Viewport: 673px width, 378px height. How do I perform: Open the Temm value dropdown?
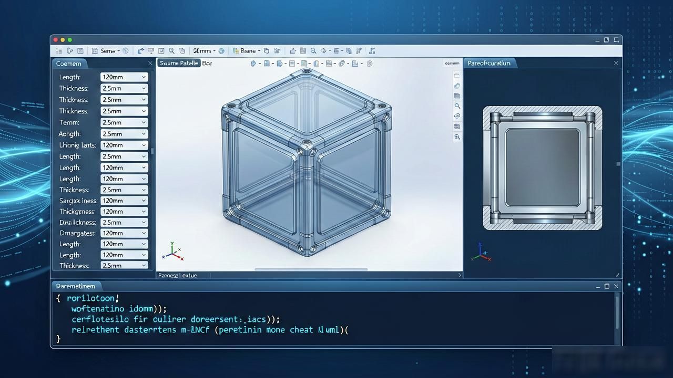tap(124, 122)
